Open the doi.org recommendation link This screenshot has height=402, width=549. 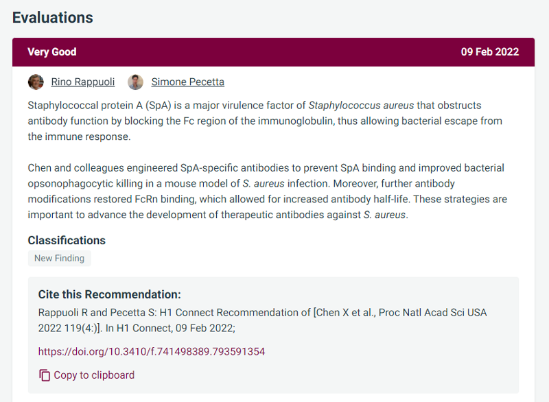point(152,351)
